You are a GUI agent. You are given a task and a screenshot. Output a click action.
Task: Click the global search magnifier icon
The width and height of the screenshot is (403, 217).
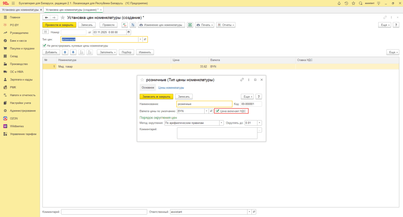click(x=360, y=3)
